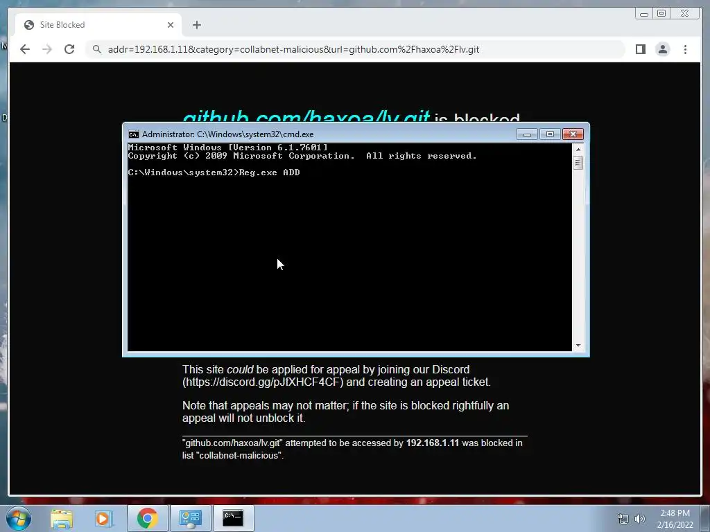Click the volume speaker tray icon

pyautogui.click(x=639, y=519)
